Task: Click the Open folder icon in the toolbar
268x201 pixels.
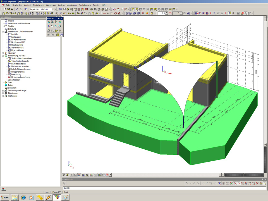Action: coord(8,9)
